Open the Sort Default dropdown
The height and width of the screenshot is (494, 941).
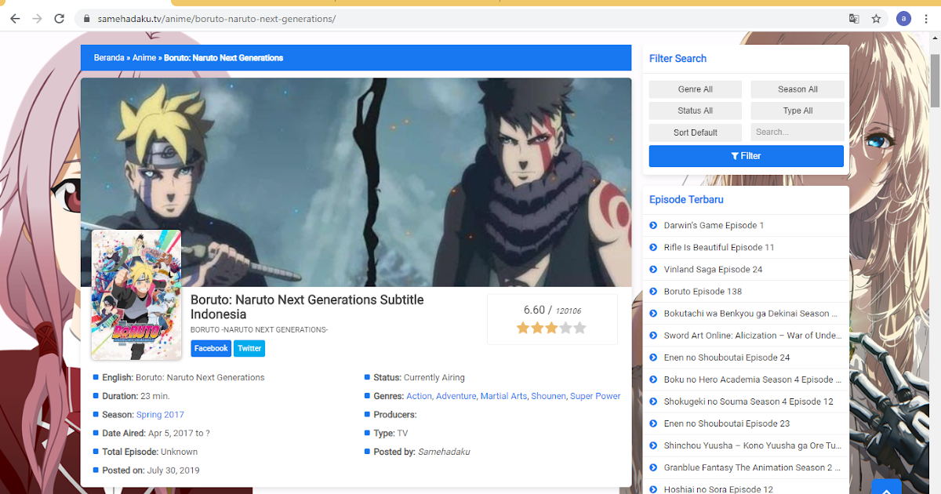[696, 133]
